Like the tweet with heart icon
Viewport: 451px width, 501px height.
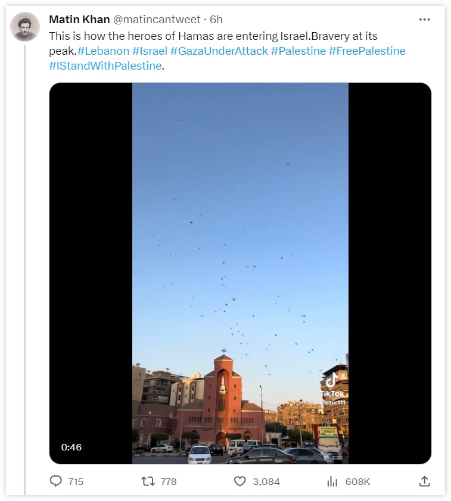point(240,481)
